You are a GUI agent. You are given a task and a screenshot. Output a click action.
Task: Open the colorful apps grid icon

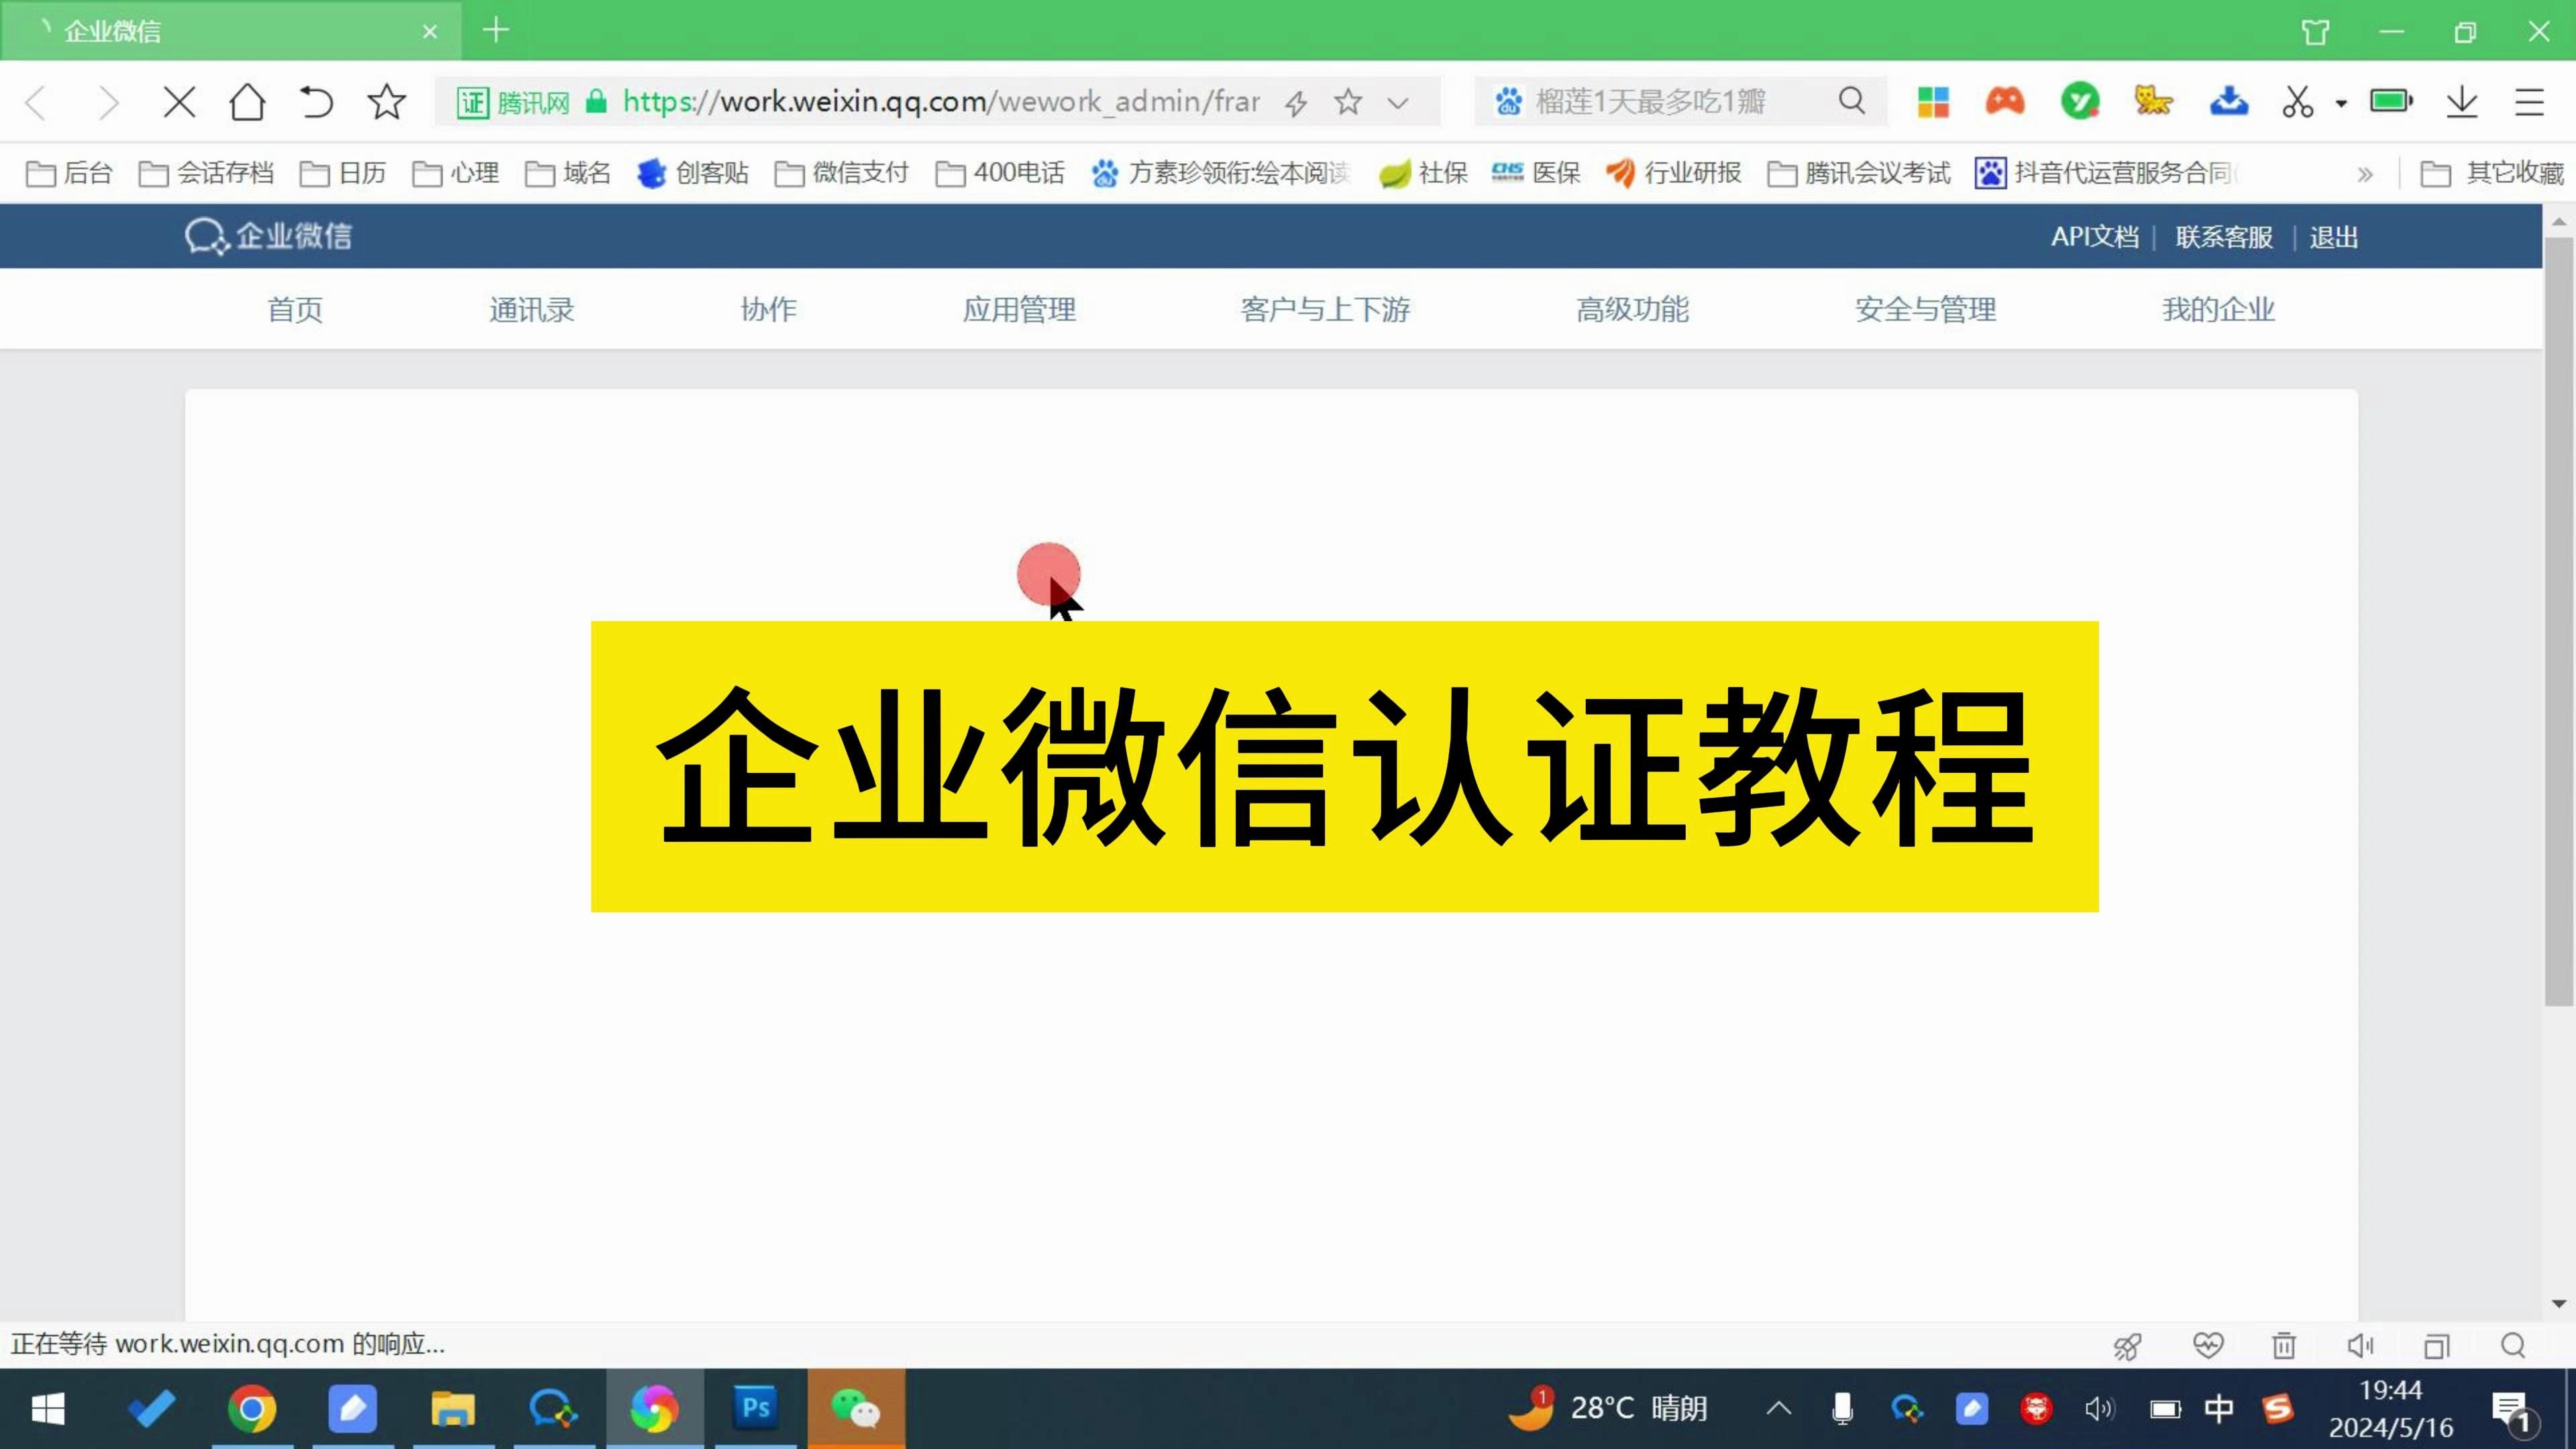coord(1933,102)
